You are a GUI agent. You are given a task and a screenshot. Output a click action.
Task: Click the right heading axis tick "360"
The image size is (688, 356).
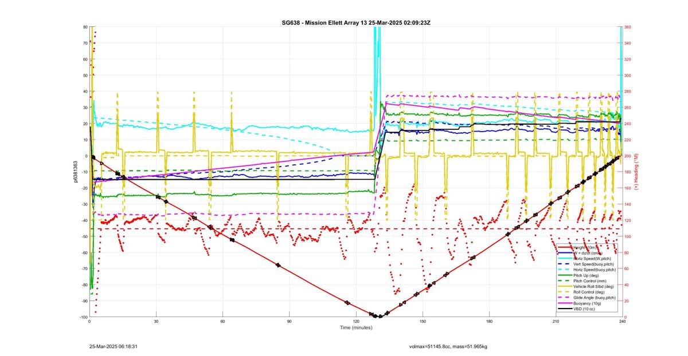pyautogui.click(x=628, y=27)
